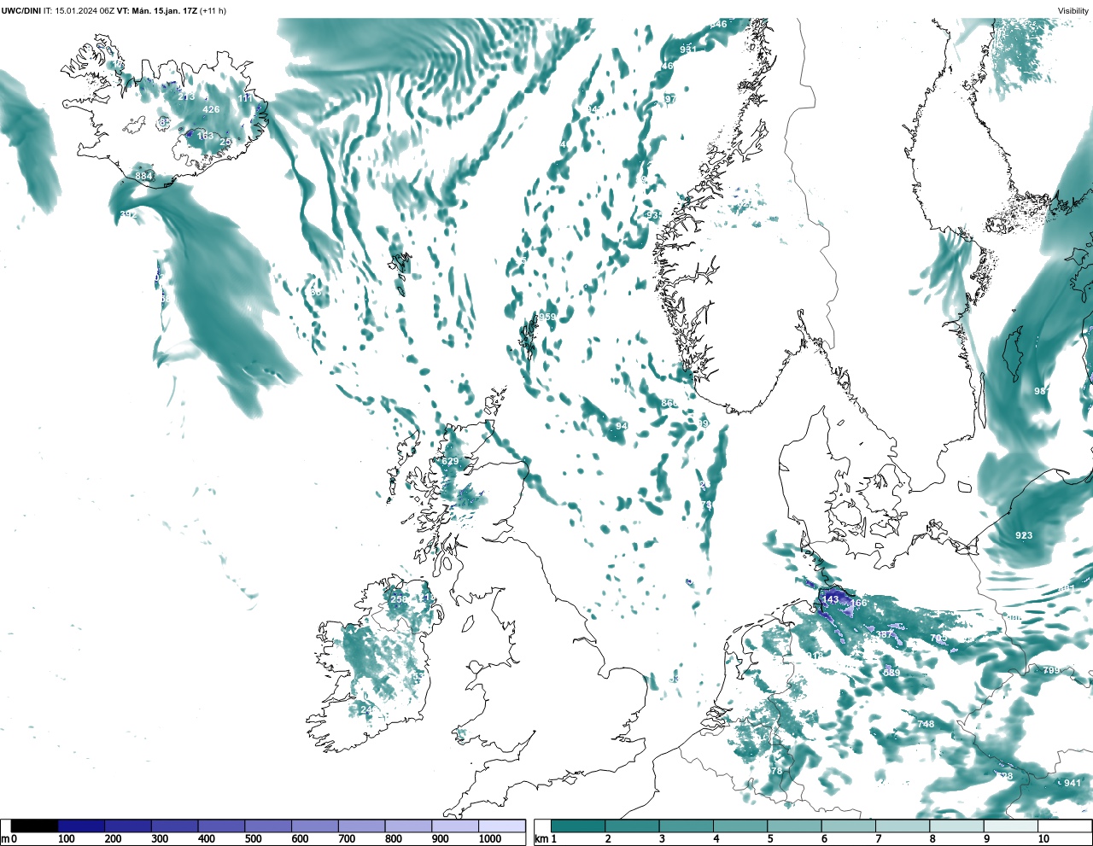The width and height of the screenshot is (1093, 846).
Task: Click the "959" value near the Faroe Islands
Action: pyautogui.click(x=546, y=317)
